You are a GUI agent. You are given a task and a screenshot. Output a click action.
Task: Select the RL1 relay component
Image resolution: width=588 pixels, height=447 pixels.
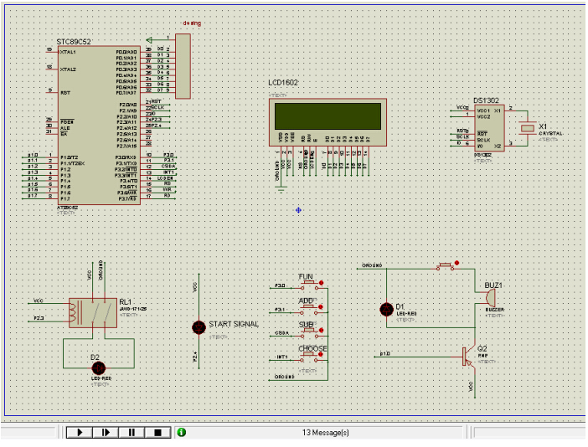pos(93,311)
